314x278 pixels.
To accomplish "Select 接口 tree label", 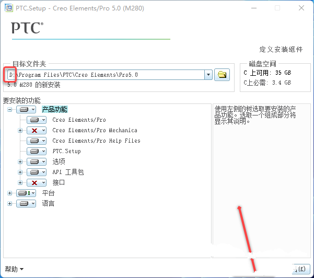I will [x=59, y=182].
